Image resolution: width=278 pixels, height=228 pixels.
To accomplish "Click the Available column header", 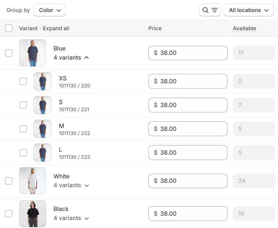I will coord(244,28).
